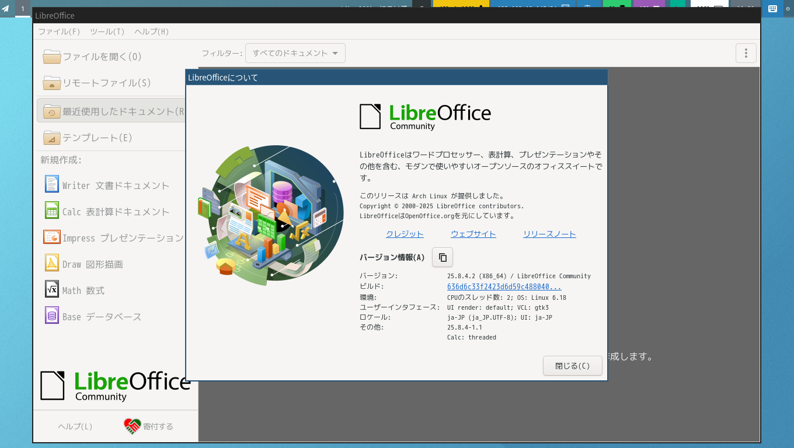
Task: Open the ツール(T) menu
Action: 107,32
